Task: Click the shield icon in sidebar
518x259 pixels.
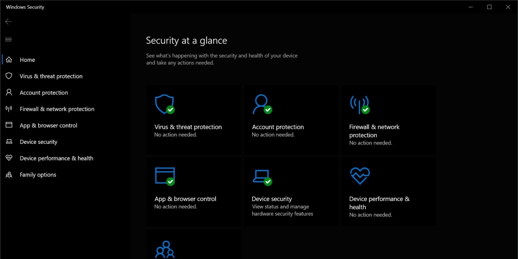Action: tap(9, 76)
